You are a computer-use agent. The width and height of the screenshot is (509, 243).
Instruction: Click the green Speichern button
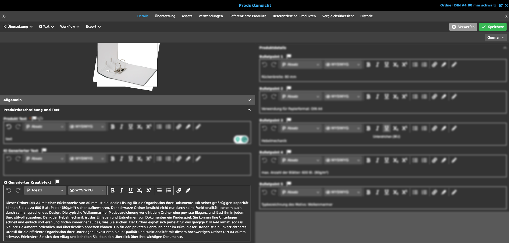click(493, 27)
